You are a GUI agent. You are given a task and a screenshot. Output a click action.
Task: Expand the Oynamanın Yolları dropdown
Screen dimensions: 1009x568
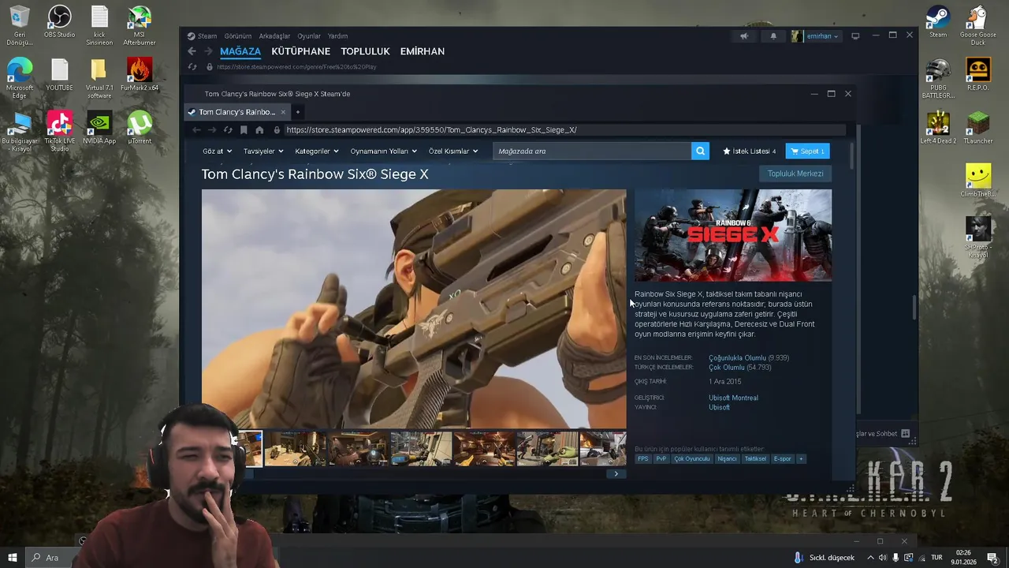tap(384, 151)
